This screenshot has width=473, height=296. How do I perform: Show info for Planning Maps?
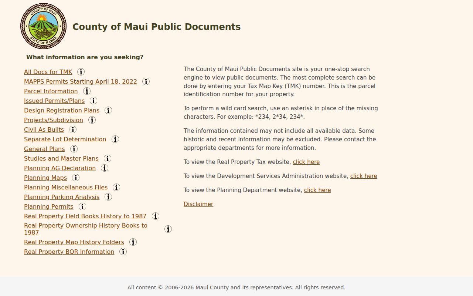click(x=76, y=178)
